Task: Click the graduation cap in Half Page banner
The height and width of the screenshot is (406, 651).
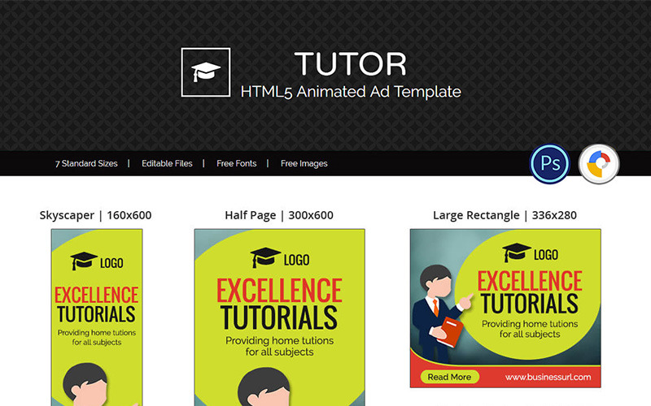Action: click(x=266, y=257)
